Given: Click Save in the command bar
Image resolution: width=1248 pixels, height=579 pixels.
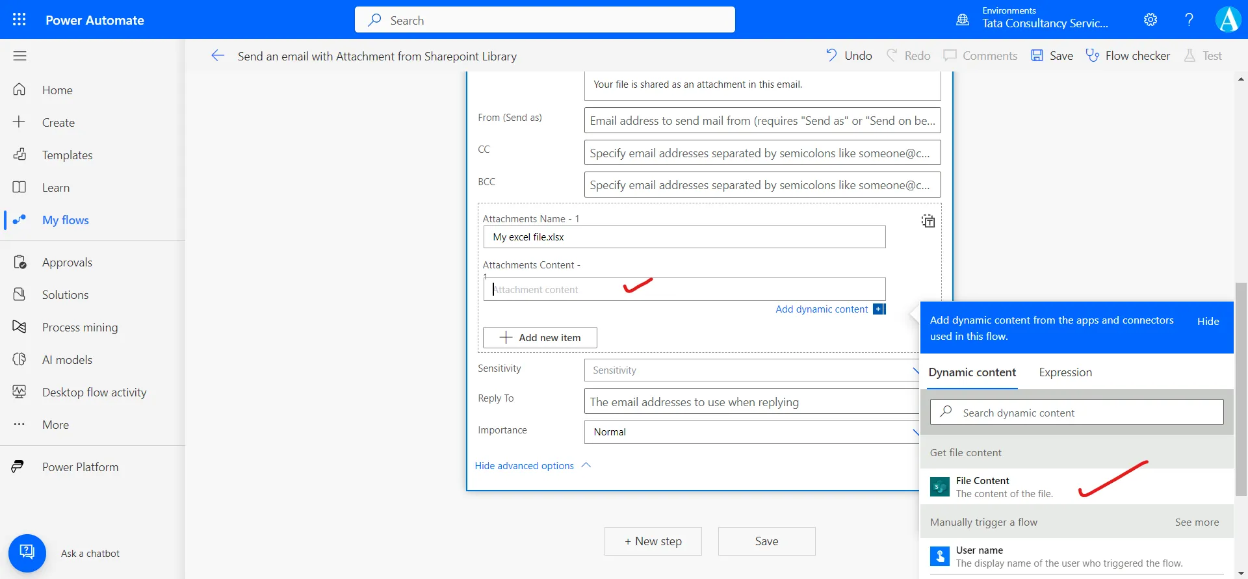Looking at the screenshot, I should [x=1052, y=56].
